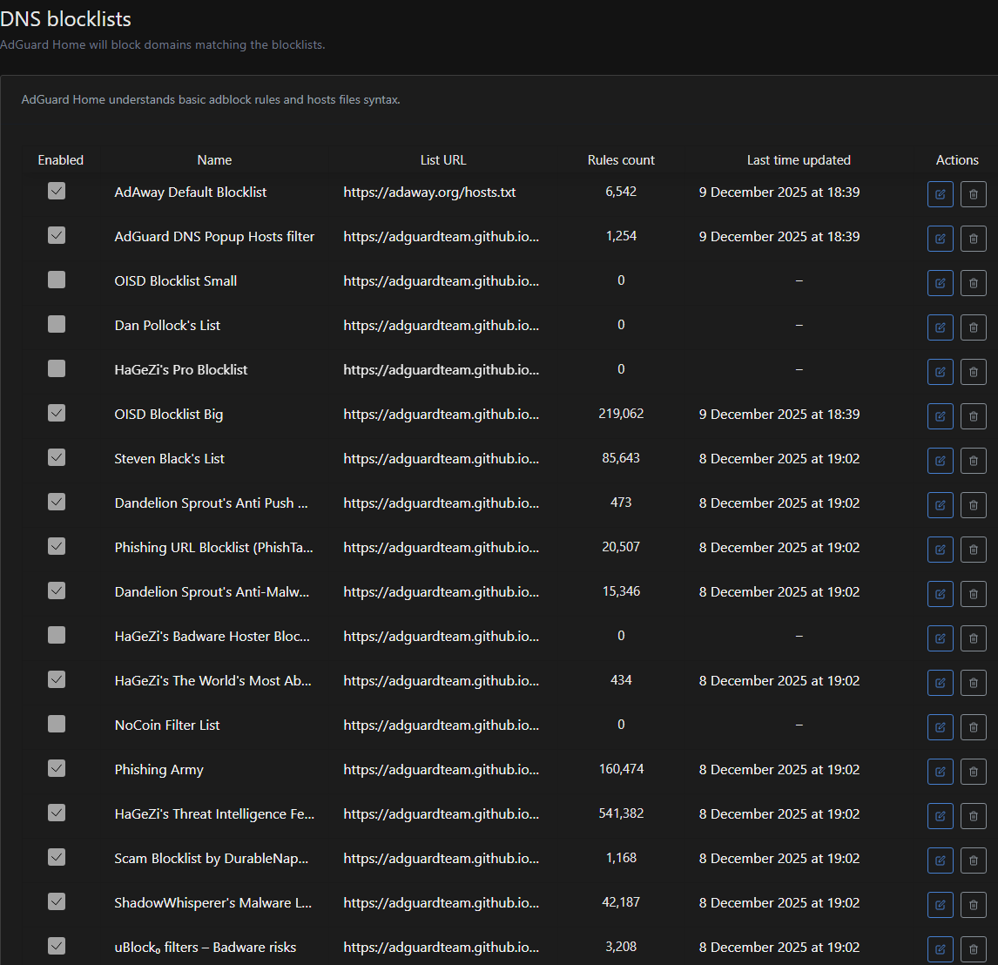Viewport: 998px width, 965px height.
Task: Edit the OISD Blocklist Big entry
Action: (x=940, y=416)
